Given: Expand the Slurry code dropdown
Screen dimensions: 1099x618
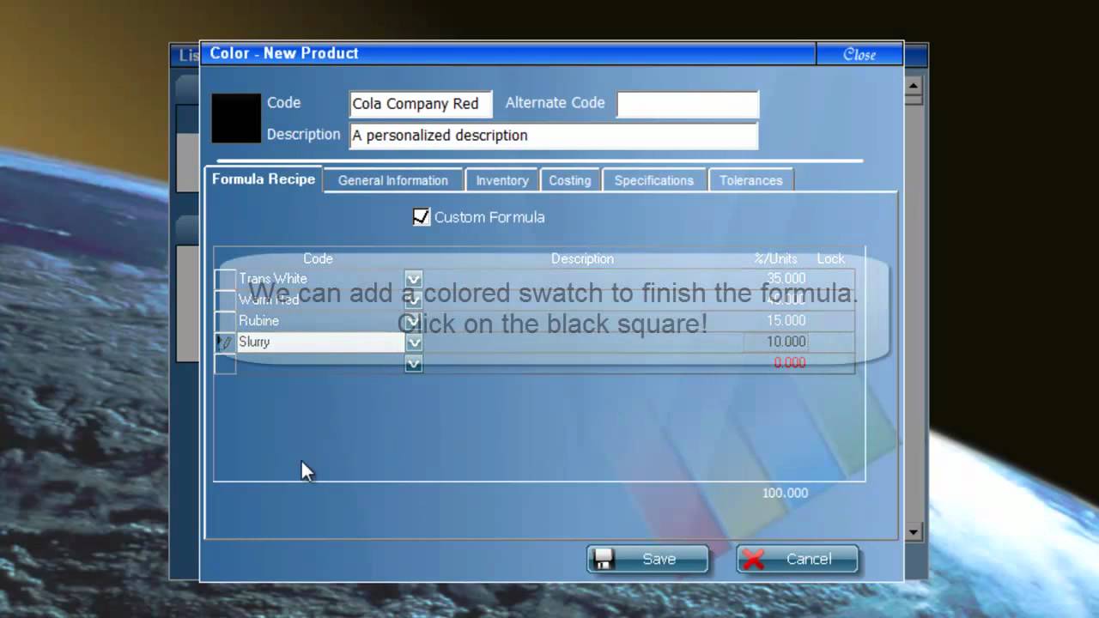Looking at the screenshot, I should (414, 342).
